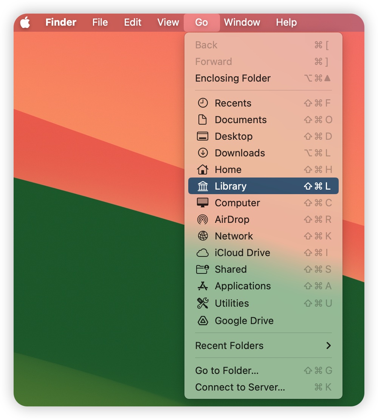Select the Utilities menu label
Screen dimensions: 378x420
(x=232, y=303)
